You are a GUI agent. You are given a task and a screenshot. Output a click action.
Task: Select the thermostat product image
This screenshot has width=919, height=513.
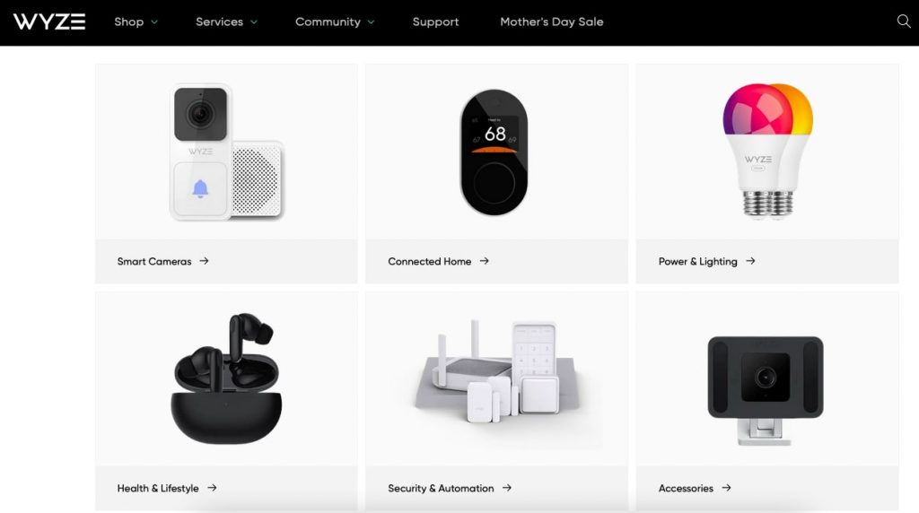point(495,152)
